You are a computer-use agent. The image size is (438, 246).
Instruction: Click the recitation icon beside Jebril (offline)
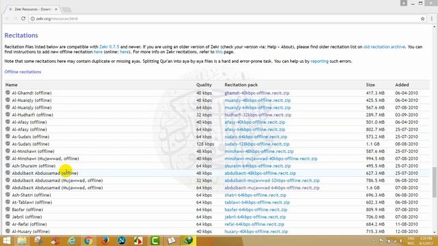click(8, 217)
